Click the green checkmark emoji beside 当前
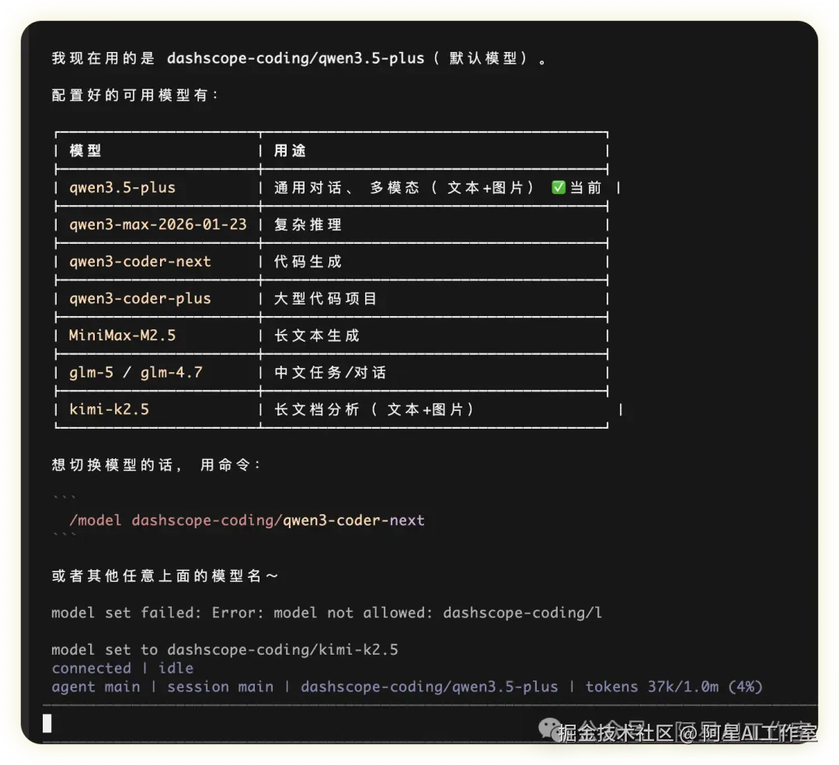This screenshot has width=839, height=765. (558, 187)
